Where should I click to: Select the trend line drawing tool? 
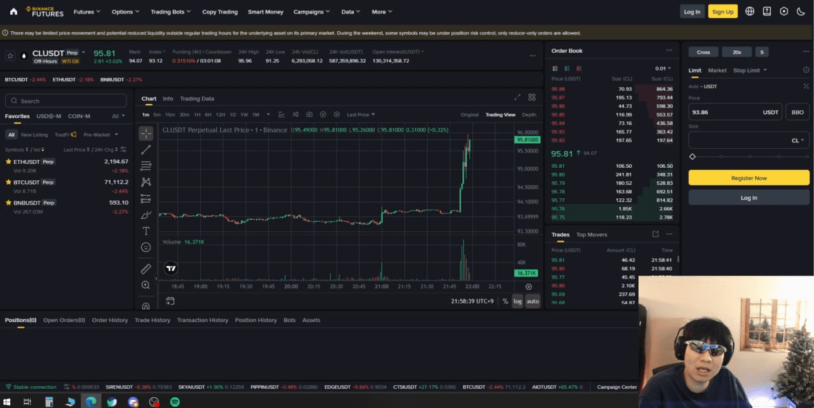tap(146, 150)
